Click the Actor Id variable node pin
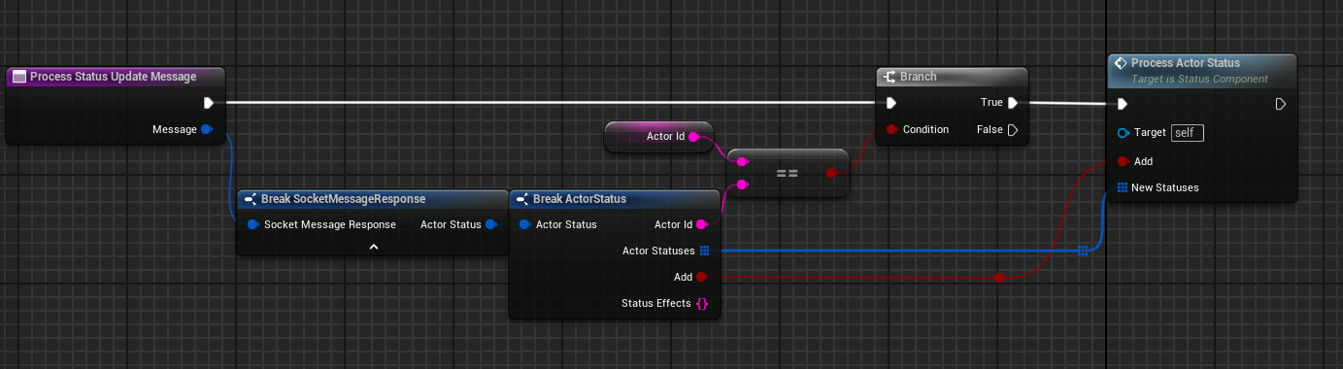Image resolution: width=1343 pixels, height=369 pixels. pyautogui.click(x=693, y=137)
